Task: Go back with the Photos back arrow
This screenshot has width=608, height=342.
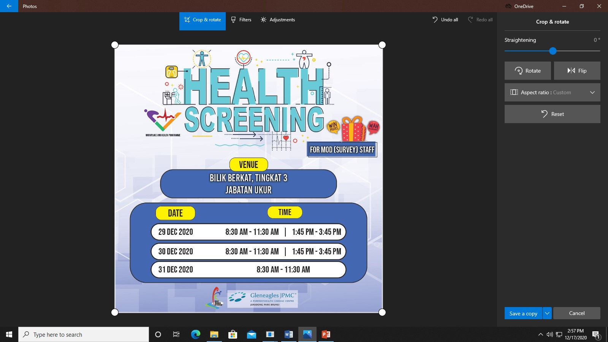Action: point(9,6)
